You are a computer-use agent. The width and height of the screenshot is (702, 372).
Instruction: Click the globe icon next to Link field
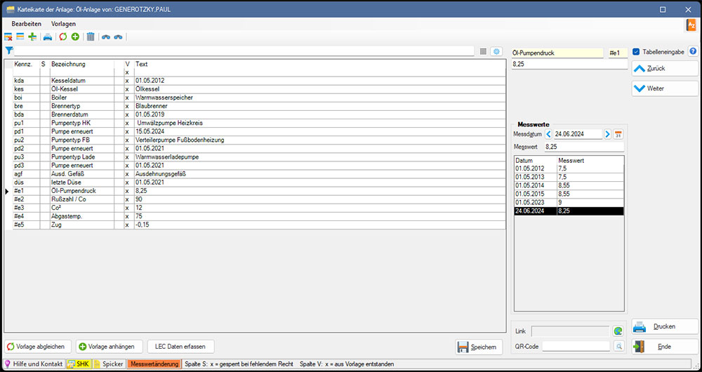point(618,331)
